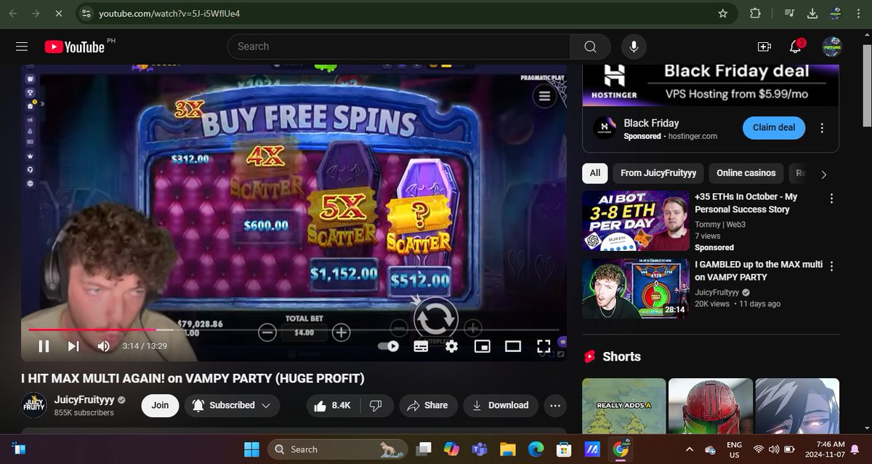This screenshot has height=464, width=872.
Task: Open the video settings gear
Action: pos(451,347)
